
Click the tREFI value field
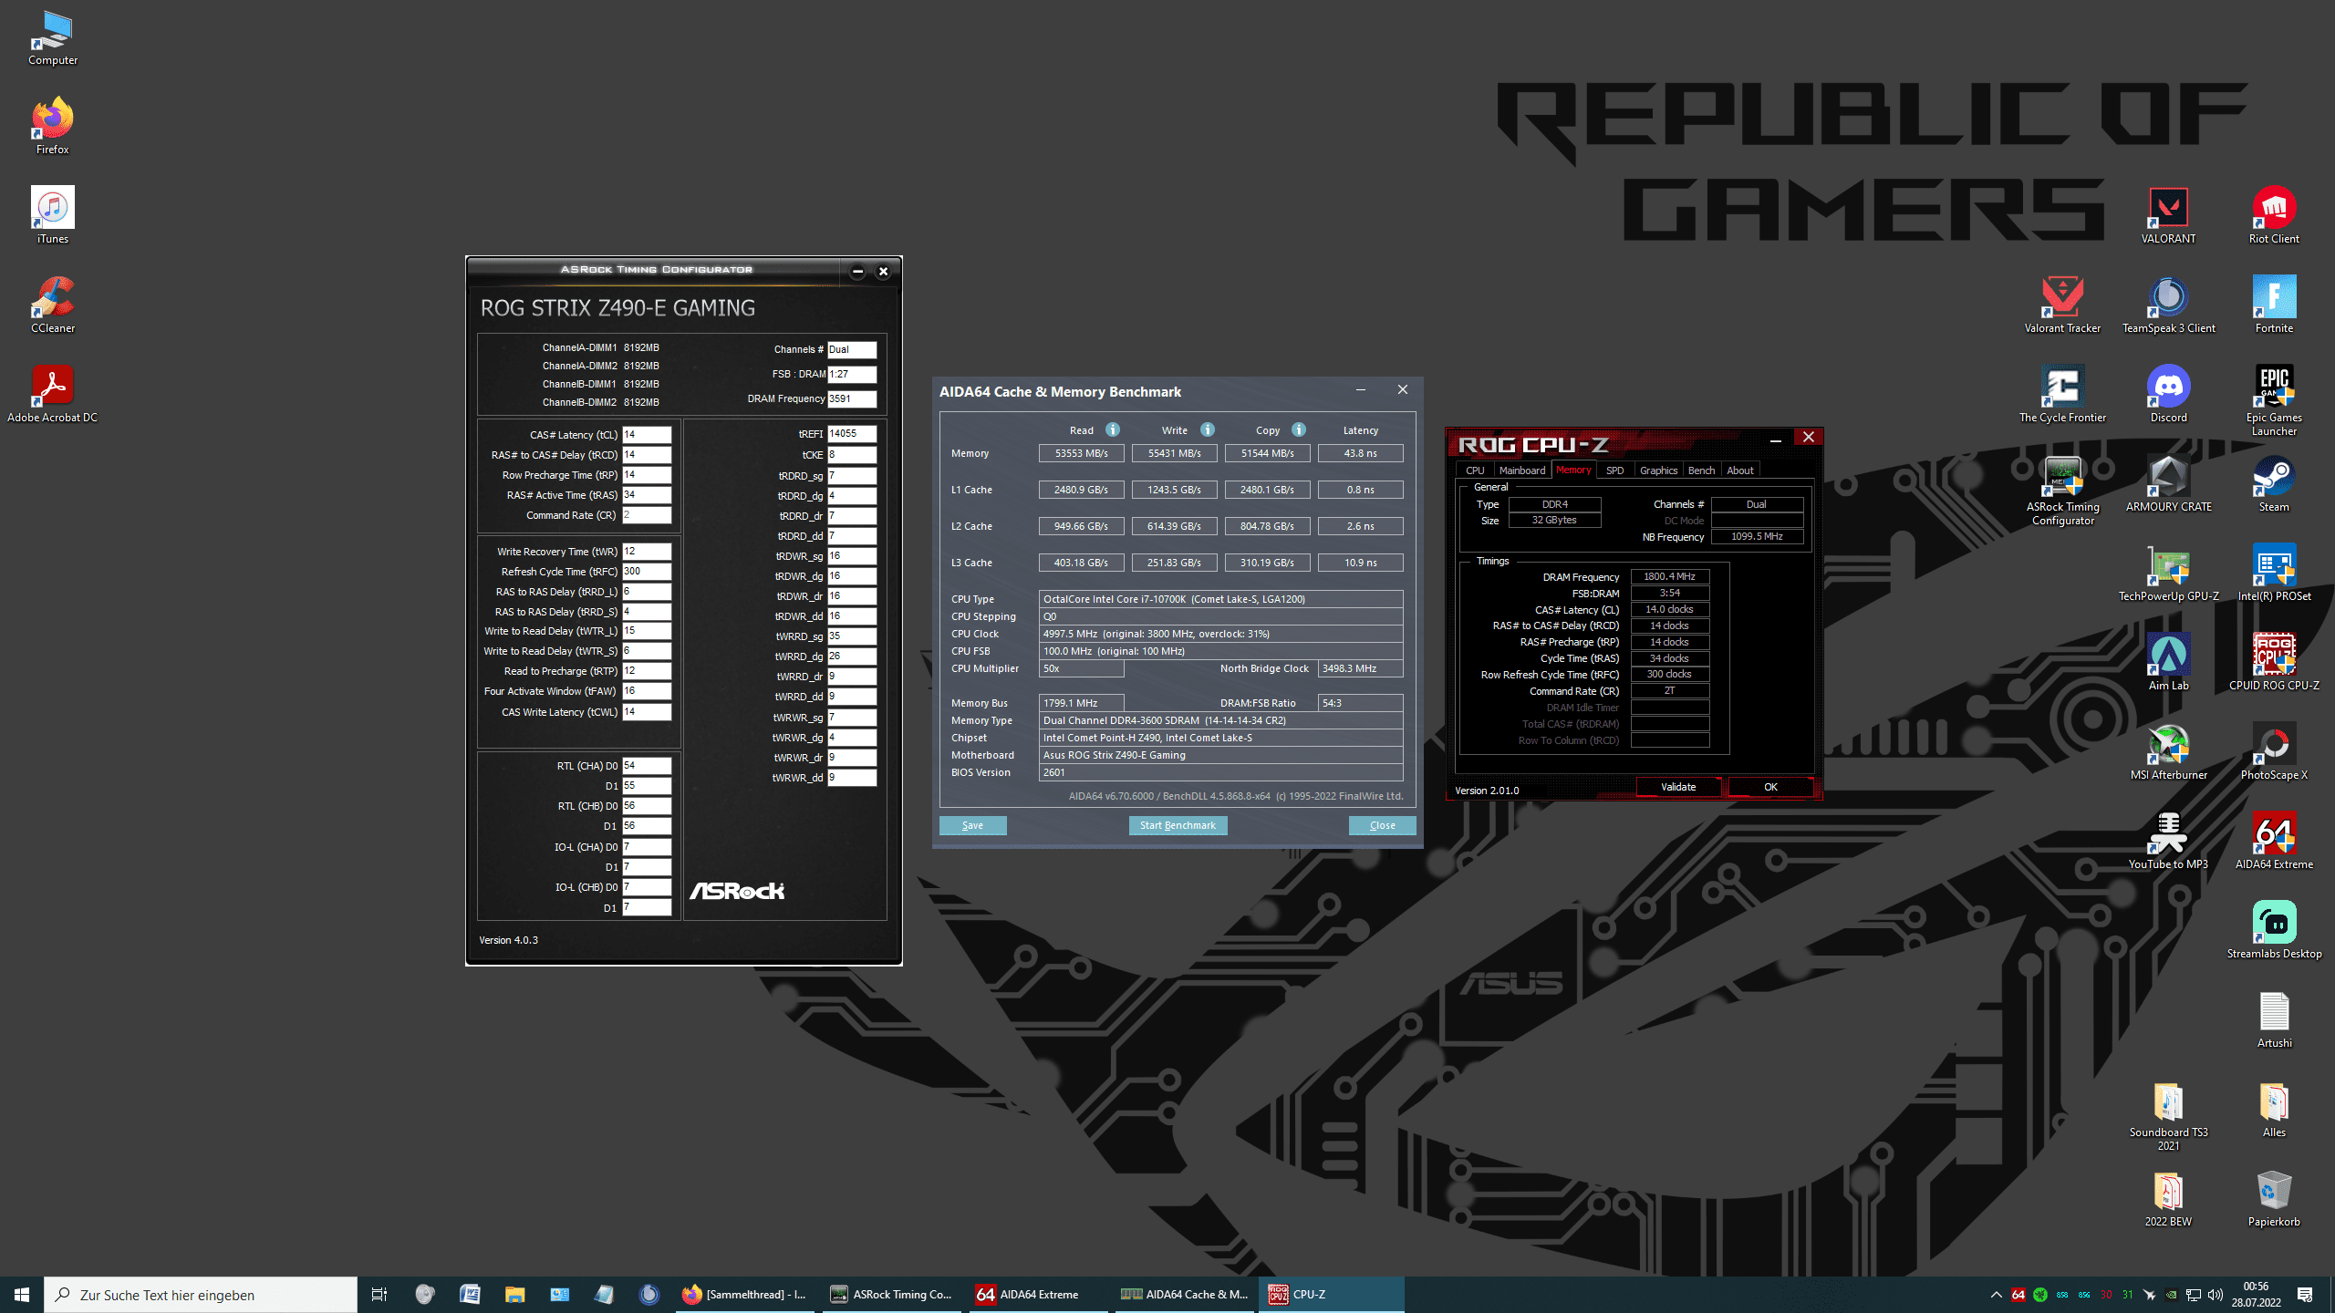click(x=851, y=434)
